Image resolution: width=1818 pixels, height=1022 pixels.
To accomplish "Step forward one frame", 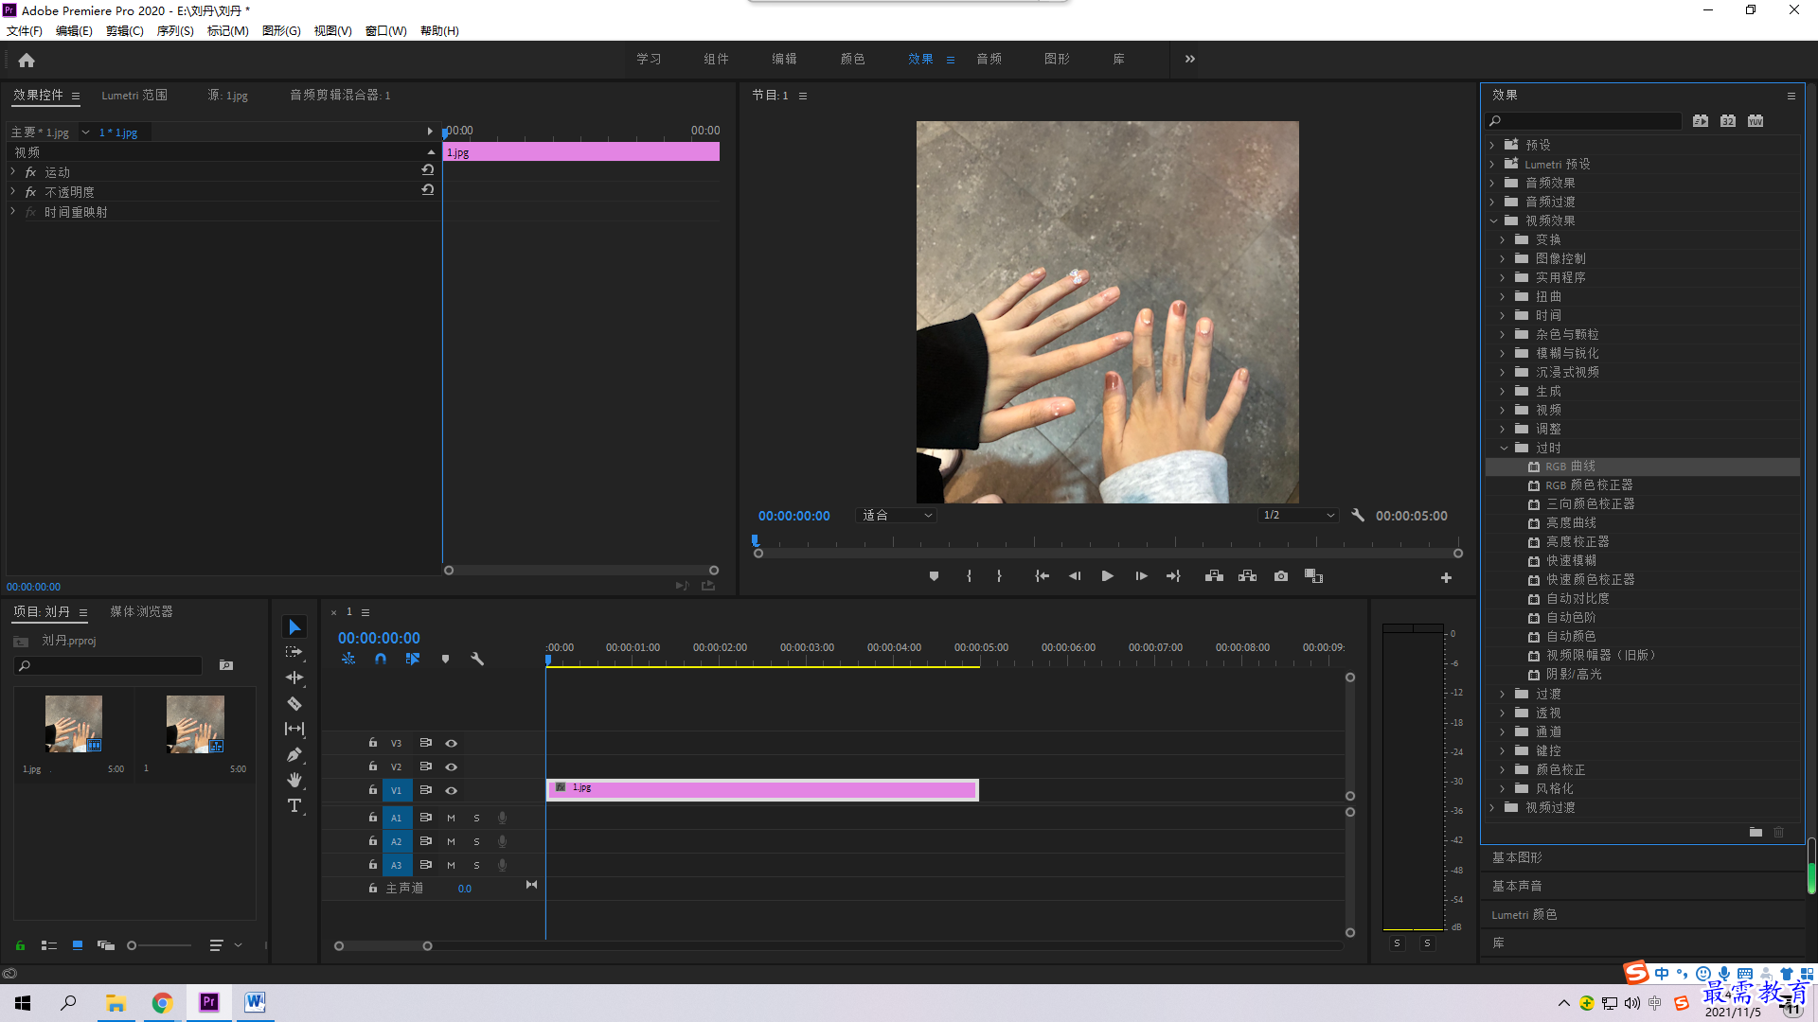I will click(x=1141, y=576).
